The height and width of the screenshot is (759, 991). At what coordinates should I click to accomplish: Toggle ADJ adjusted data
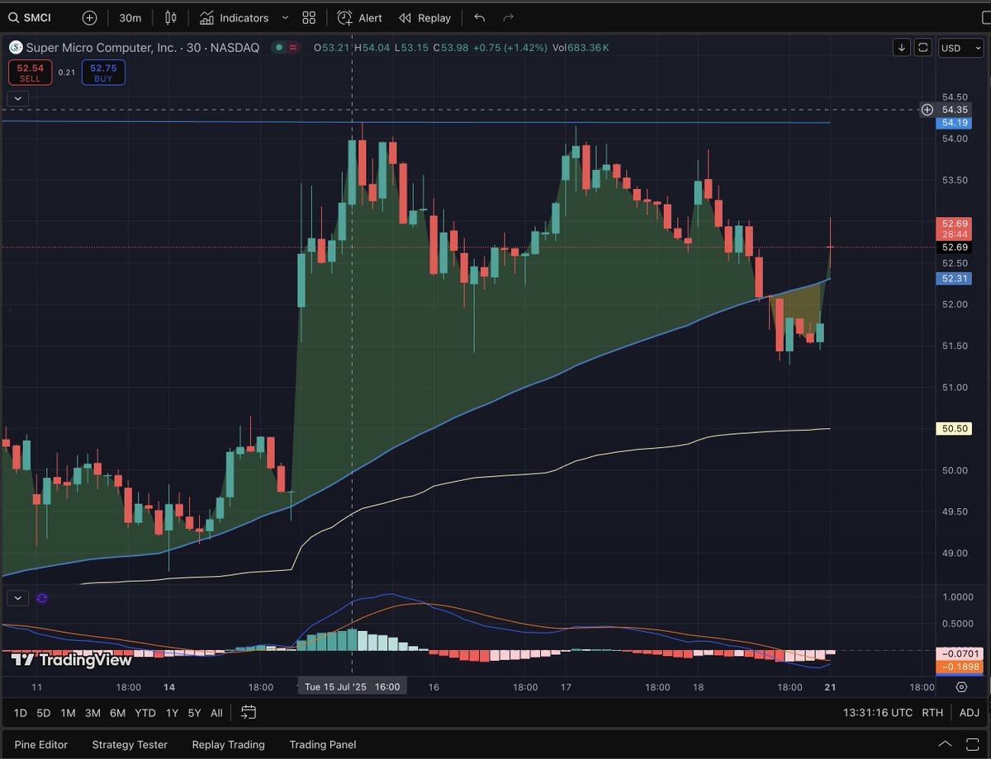point(969,713)
